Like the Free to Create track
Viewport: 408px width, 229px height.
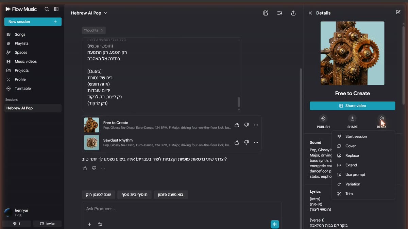point(237,125)
